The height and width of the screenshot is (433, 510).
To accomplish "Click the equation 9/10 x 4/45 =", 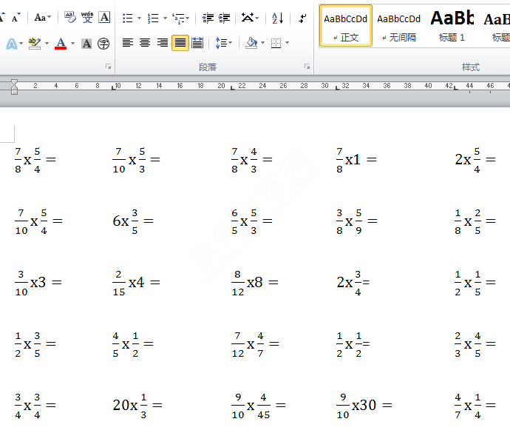I will (259, 406).
